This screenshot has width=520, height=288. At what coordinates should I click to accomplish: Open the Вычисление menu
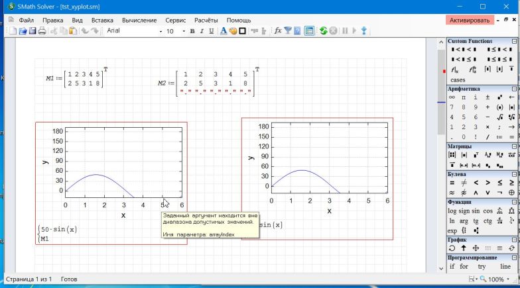click(x=139, y=21)
